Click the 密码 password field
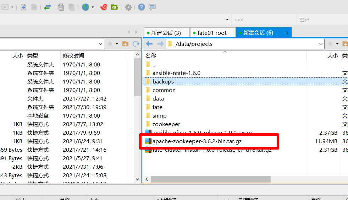The height and width of the screenshot is (200, 348). pos(322,20)
